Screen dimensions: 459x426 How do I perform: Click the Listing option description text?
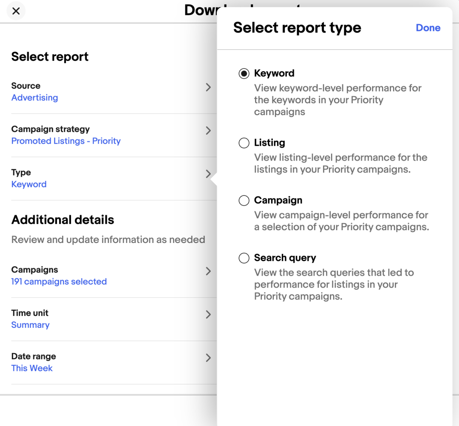coord(340,164)
